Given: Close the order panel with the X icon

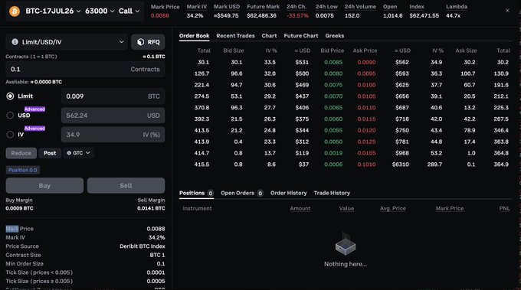Looking at the screenshot, I should (x=507, y=11).
